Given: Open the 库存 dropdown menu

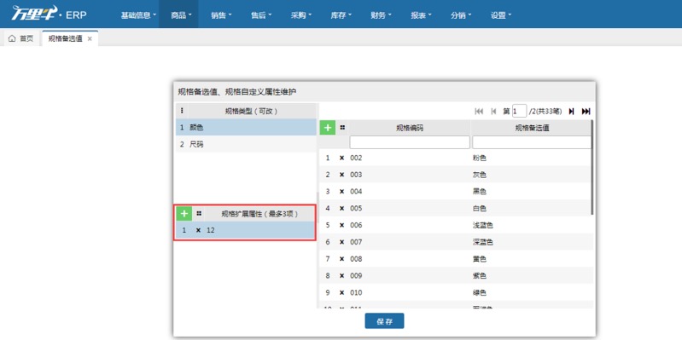Looking at the screenshot, I should tap(341, 15).
